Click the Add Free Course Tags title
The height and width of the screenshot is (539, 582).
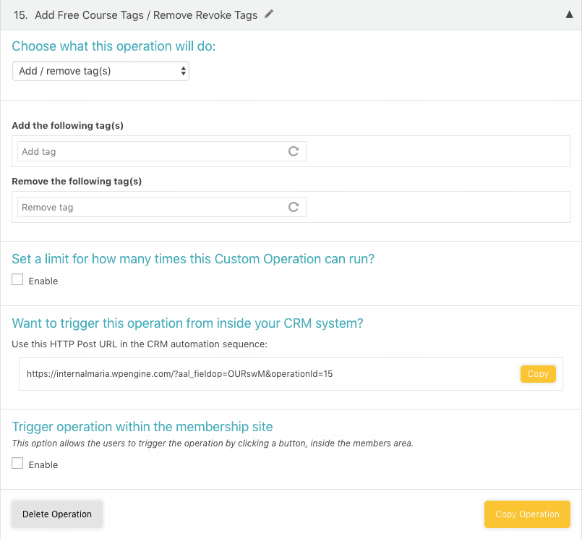point(145,15)
